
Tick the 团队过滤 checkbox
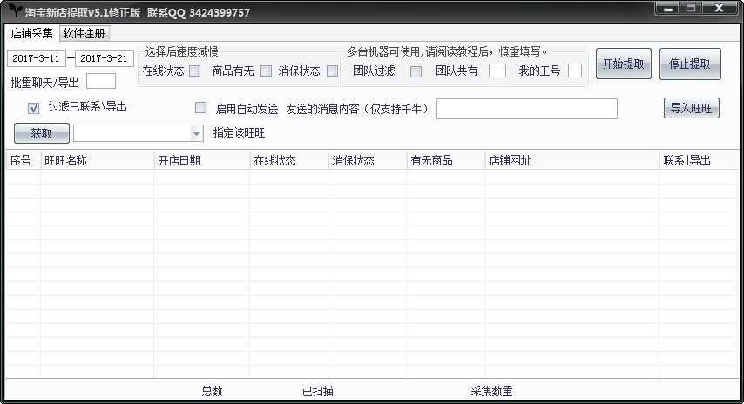[416, 71]
